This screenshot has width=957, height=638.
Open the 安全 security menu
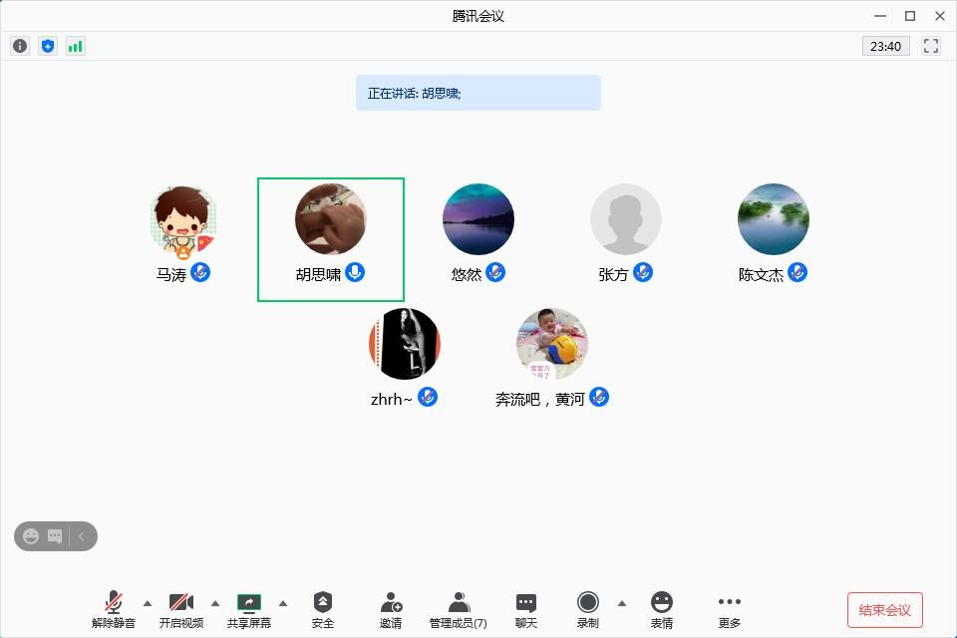click(x=323, y=610)
